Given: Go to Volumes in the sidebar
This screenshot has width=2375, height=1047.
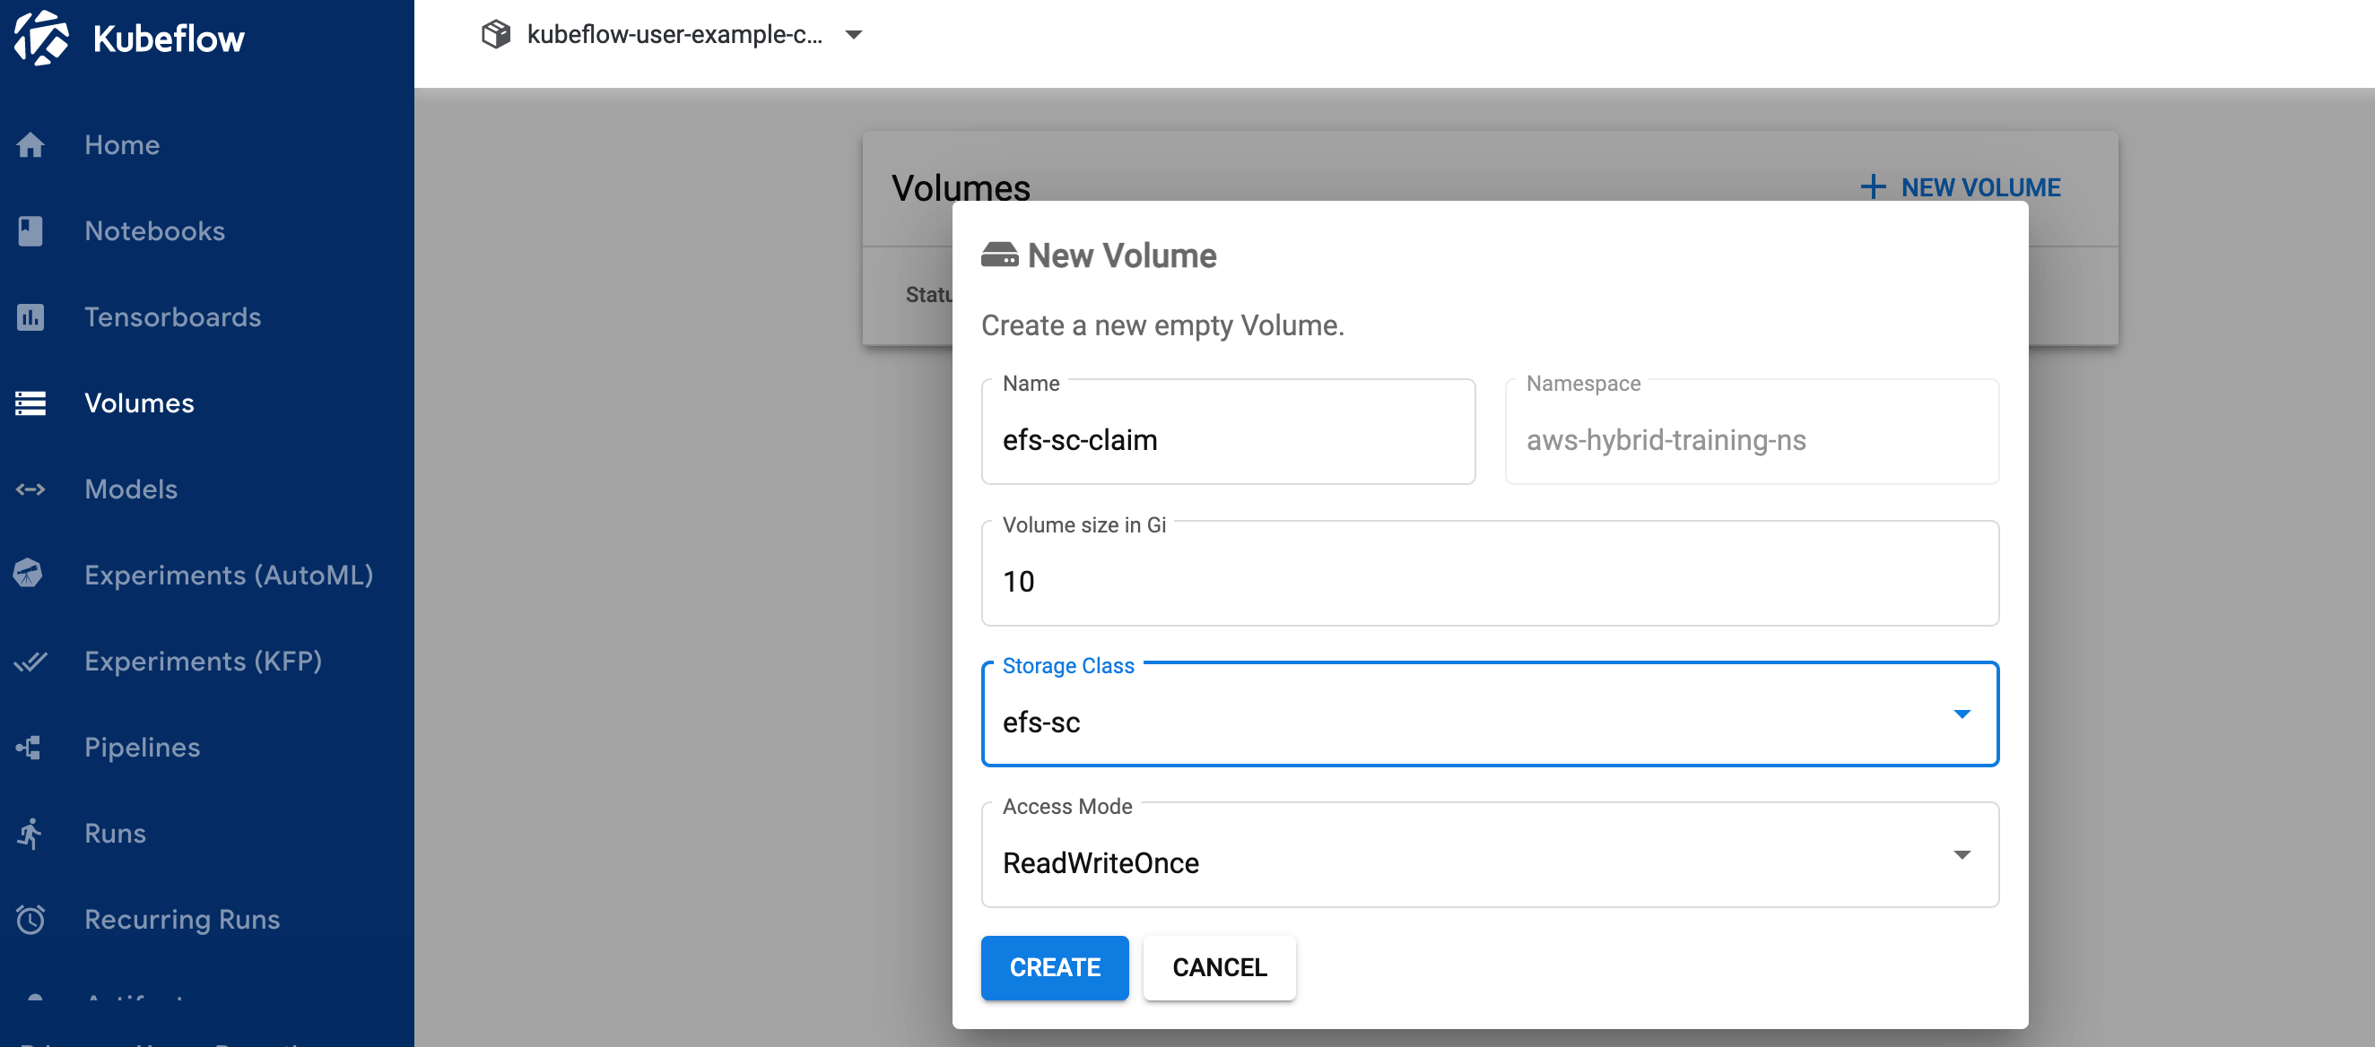Looking at the screenshot, I should [139, 402].
